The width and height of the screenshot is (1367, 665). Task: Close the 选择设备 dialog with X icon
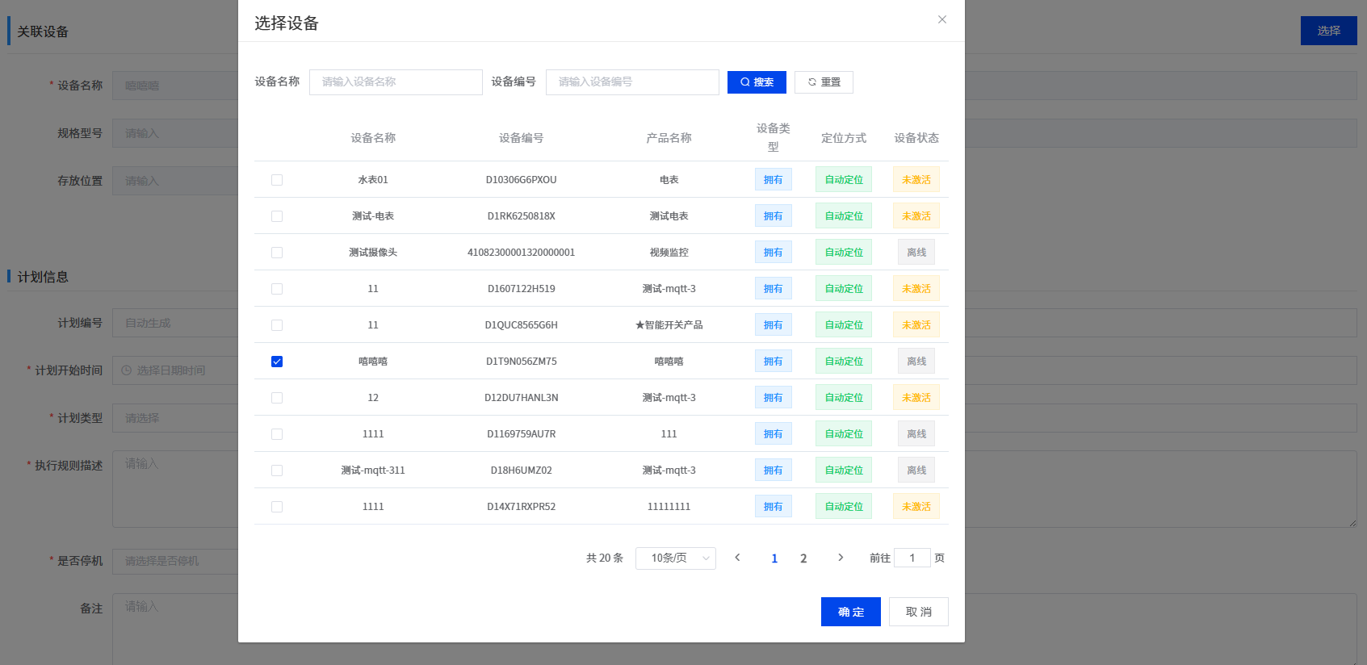[x=941, y=19]
